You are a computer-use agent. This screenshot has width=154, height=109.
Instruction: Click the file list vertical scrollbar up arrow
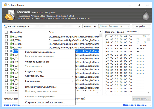[100, 32]
